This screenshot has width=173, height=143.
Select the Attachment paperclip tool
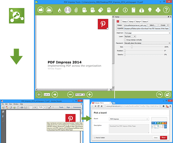coord(76,10)
